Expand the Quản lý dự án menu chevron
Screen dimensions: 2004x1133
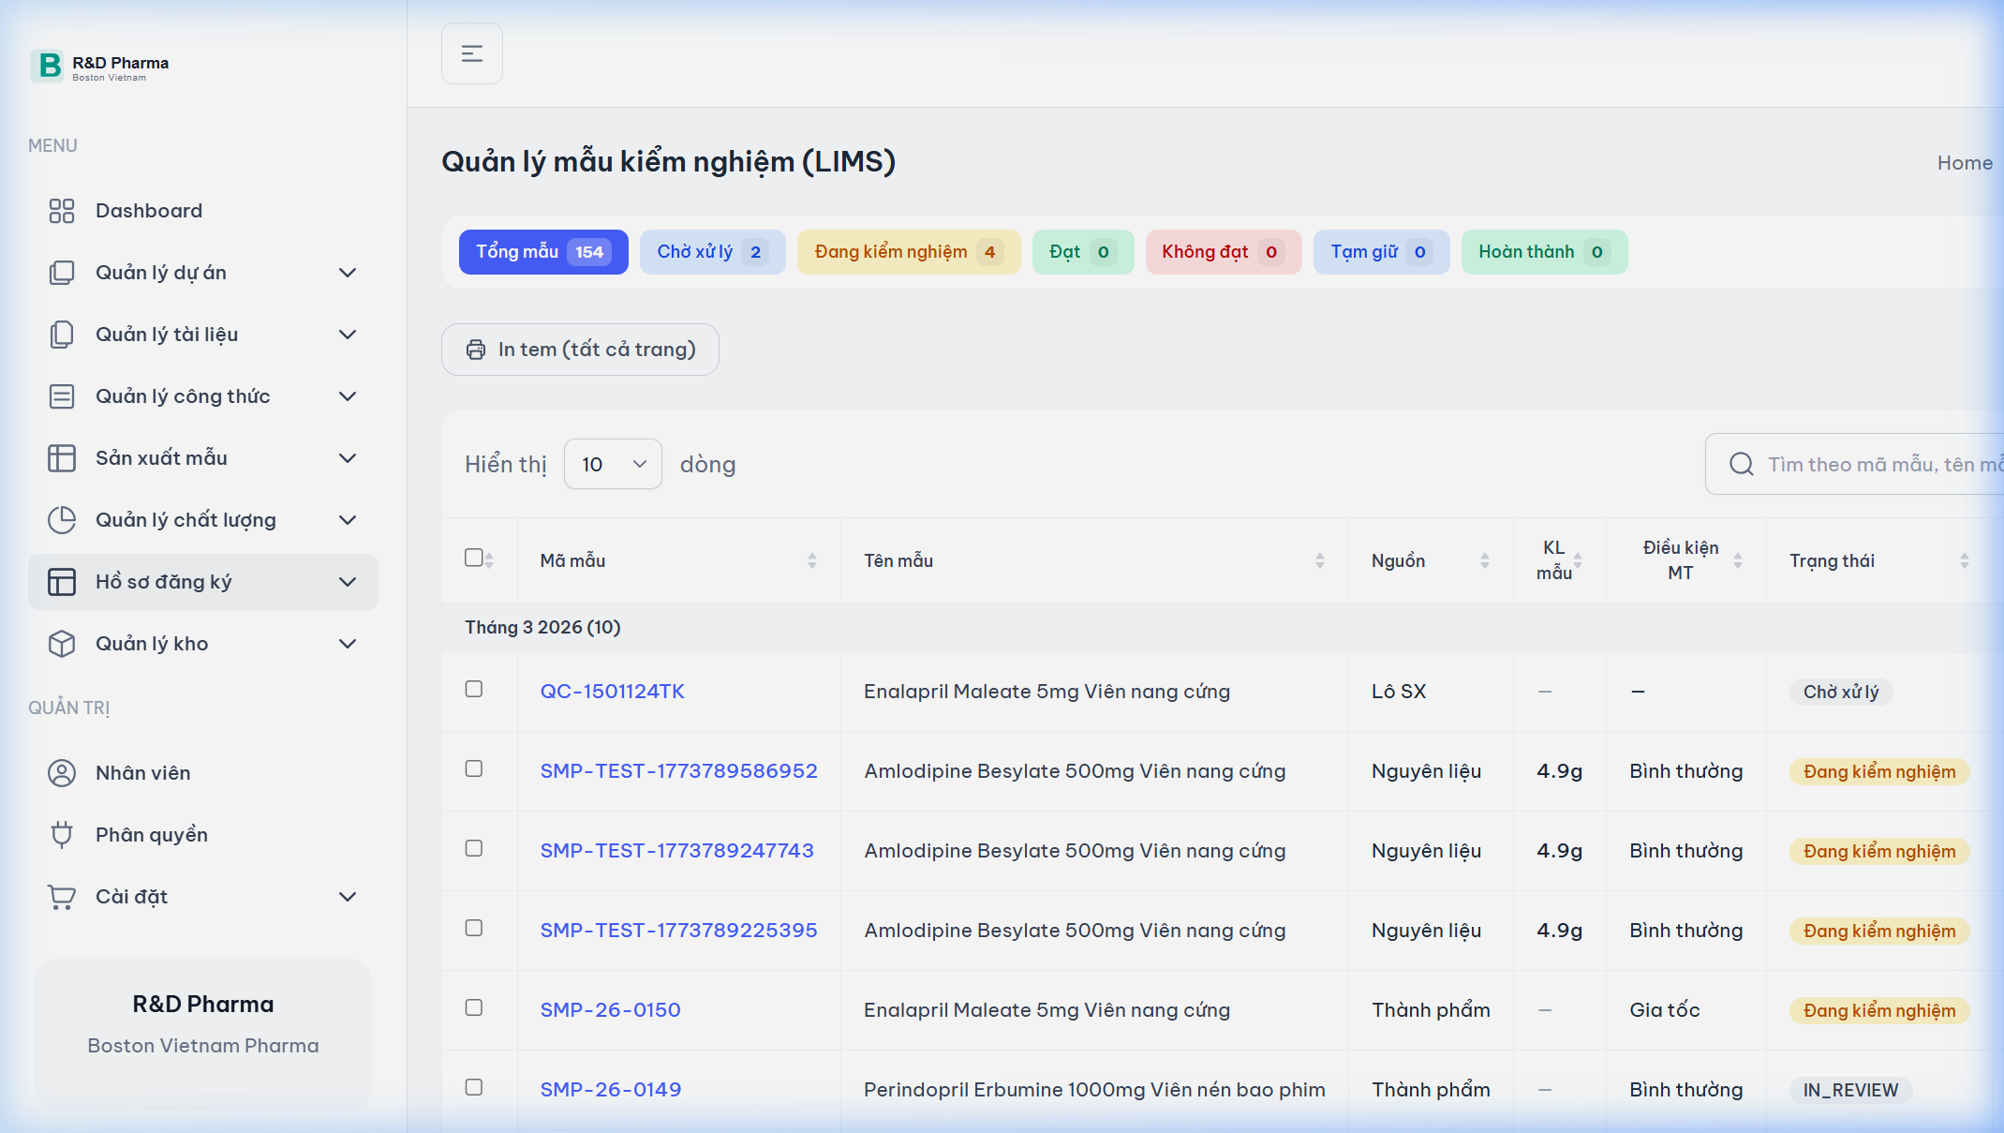(348, 273)
